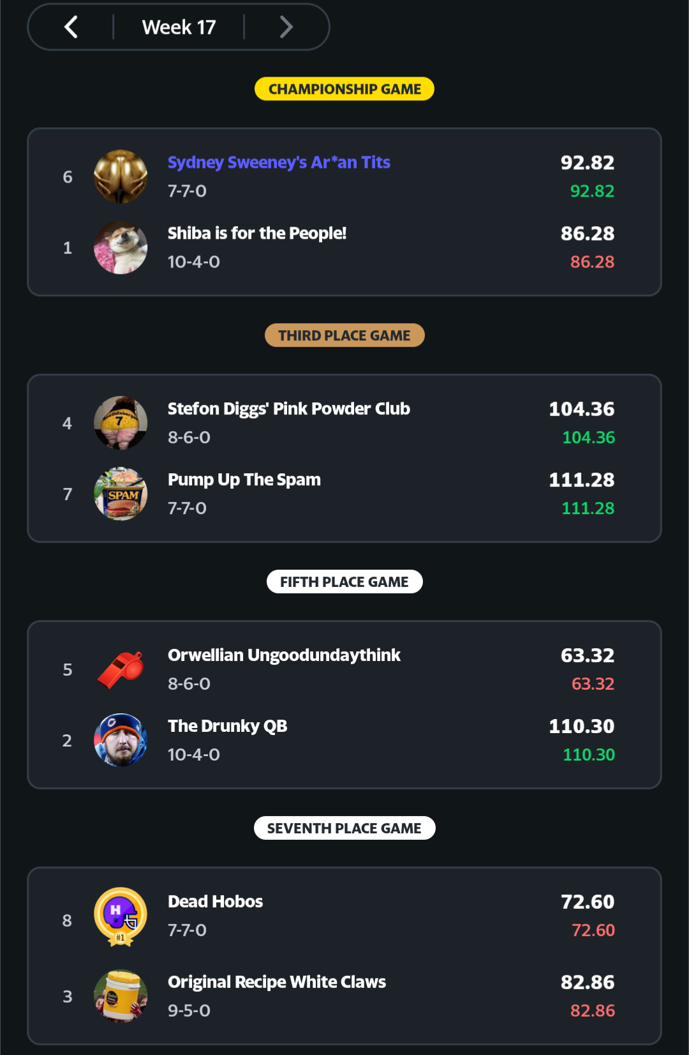View The Drunky QB 110.30 score
Viewport: 689px width, 1055px height.
(x=581, y=726)
